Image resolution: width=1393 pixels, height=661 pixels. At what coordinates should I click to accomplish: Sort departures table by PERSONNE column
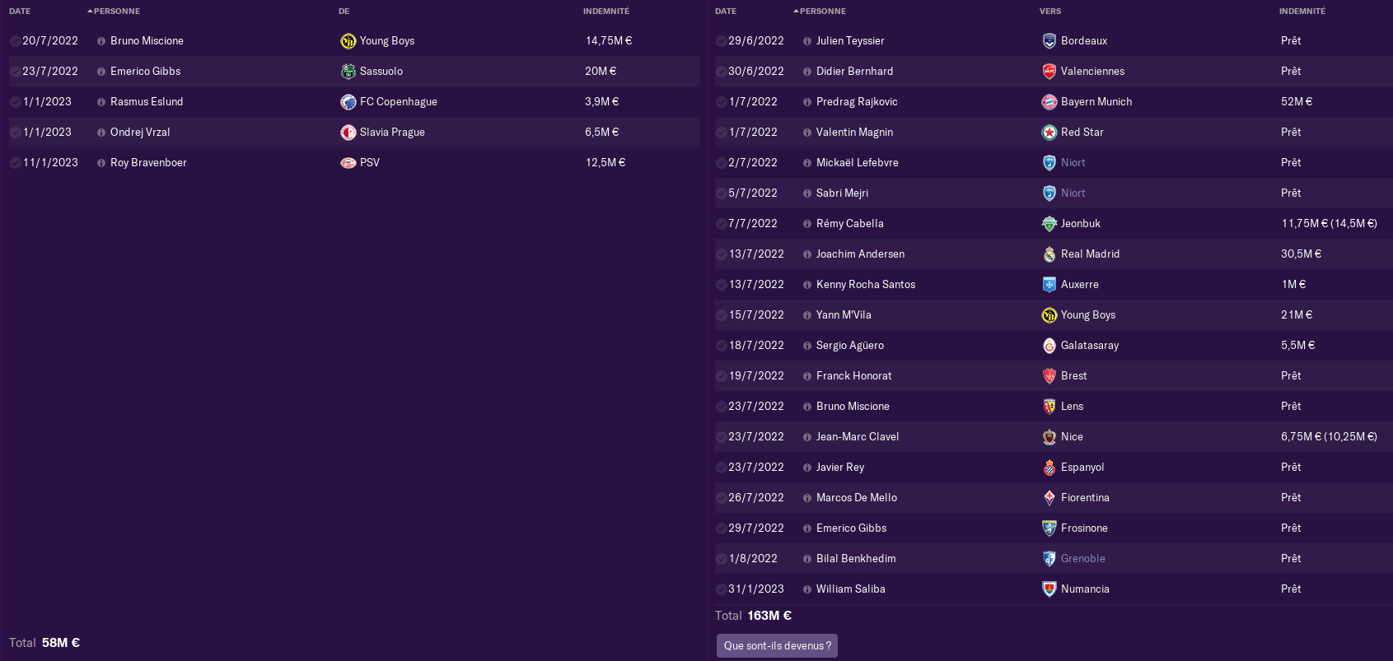point(822,12)
